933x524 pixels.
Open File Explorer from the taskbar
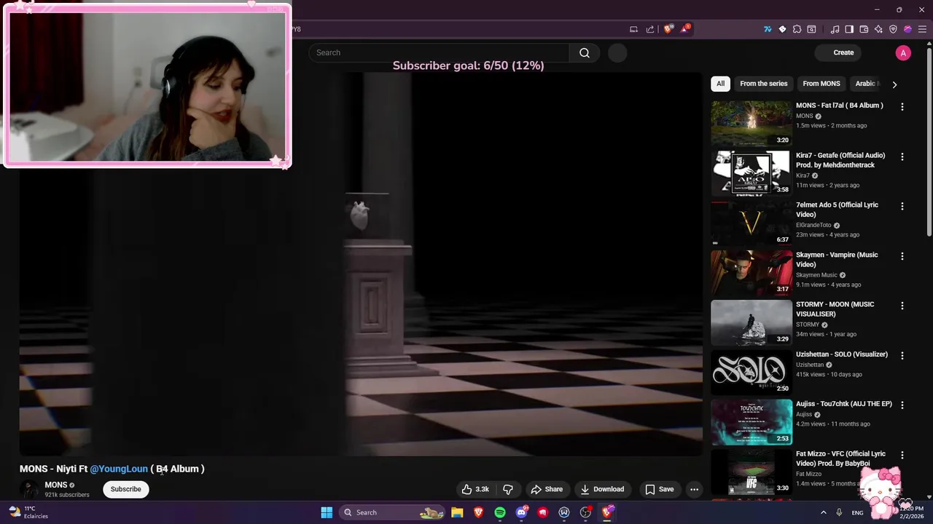[x=457, y=512]
